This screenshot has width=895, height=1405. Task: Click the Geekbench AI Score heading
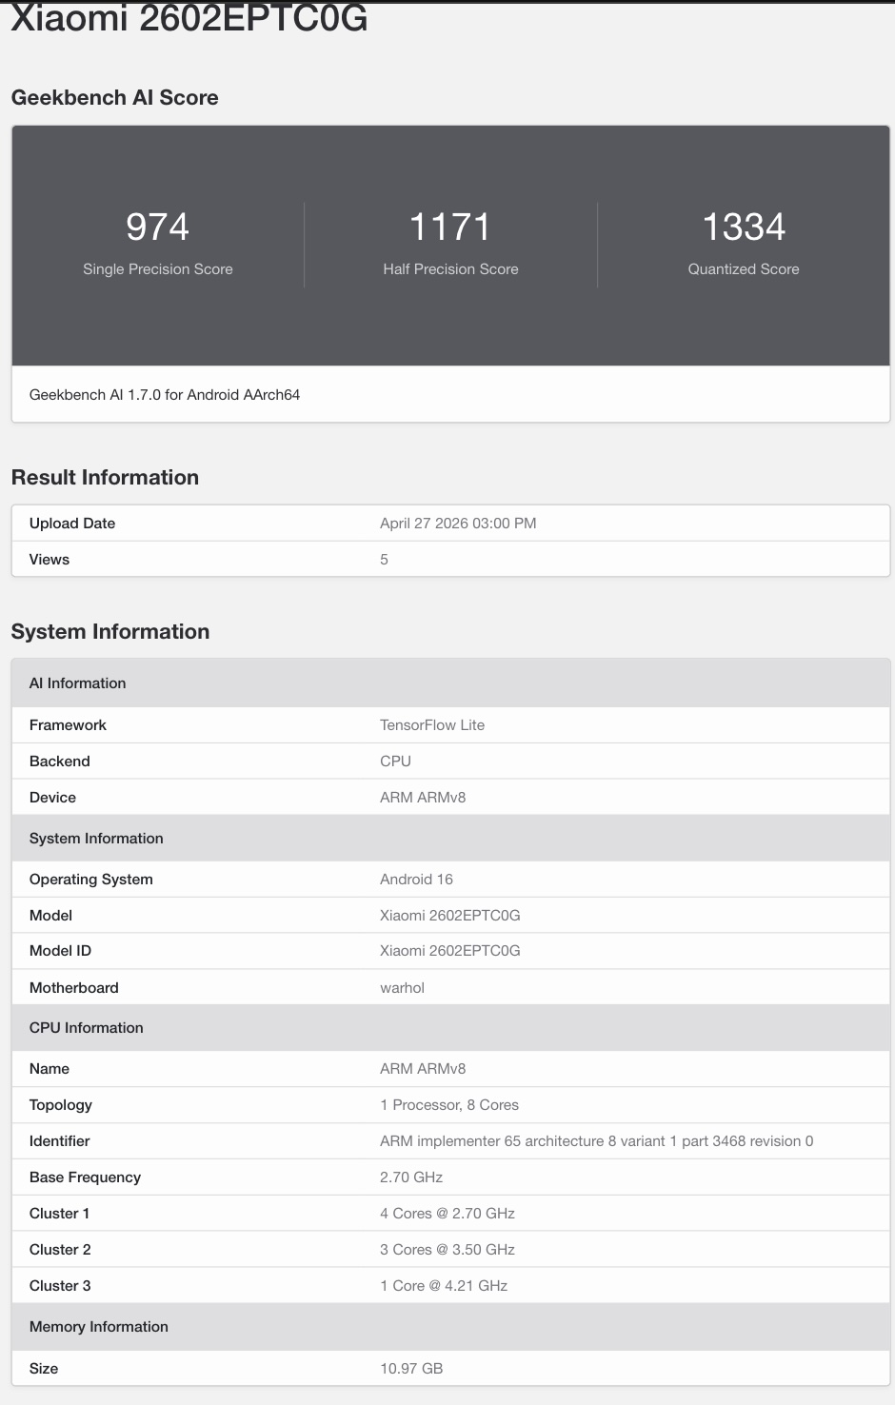point(114,98)
